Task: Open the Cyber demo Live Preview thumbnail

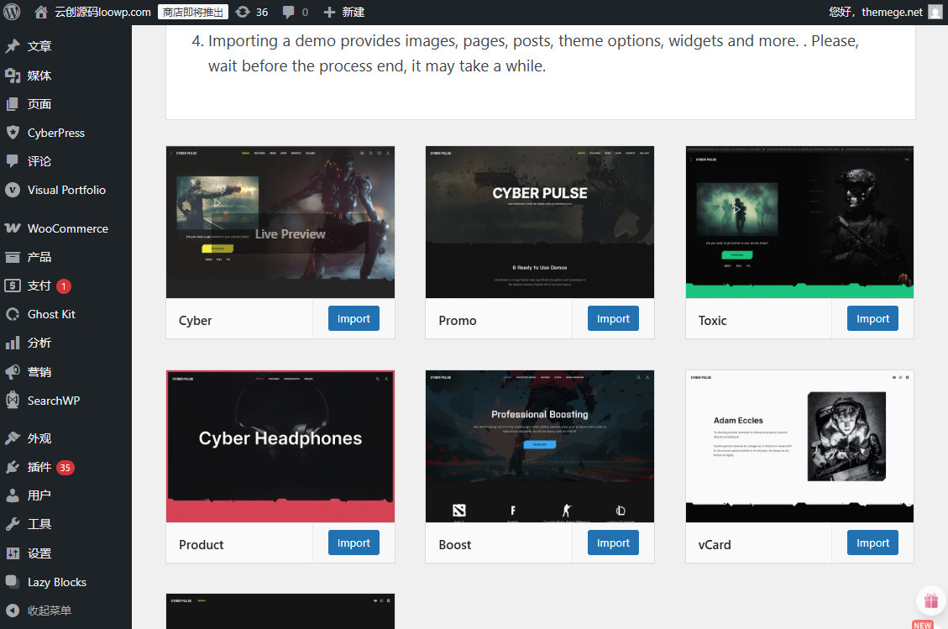Action: coord(280,222)
